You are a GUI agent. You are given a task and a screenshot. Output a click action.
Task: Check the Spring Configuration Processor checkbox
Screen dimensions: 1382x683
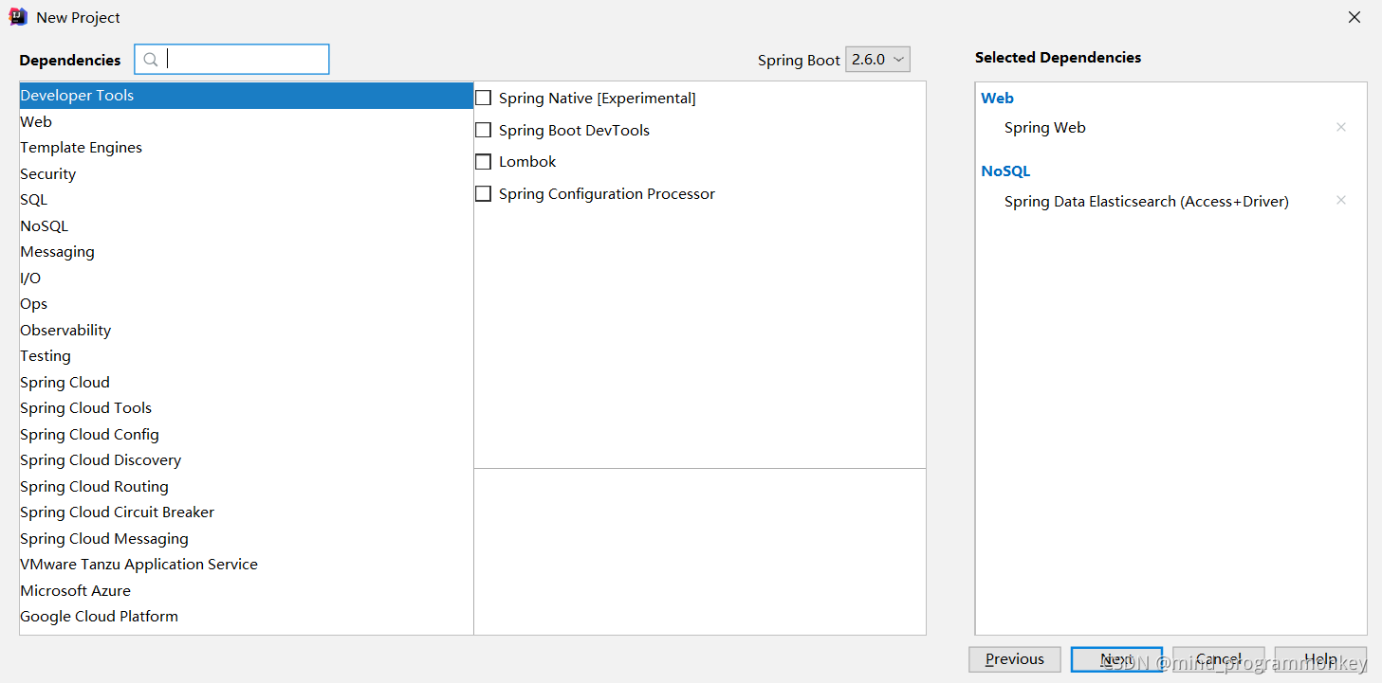tap(484, 193)
